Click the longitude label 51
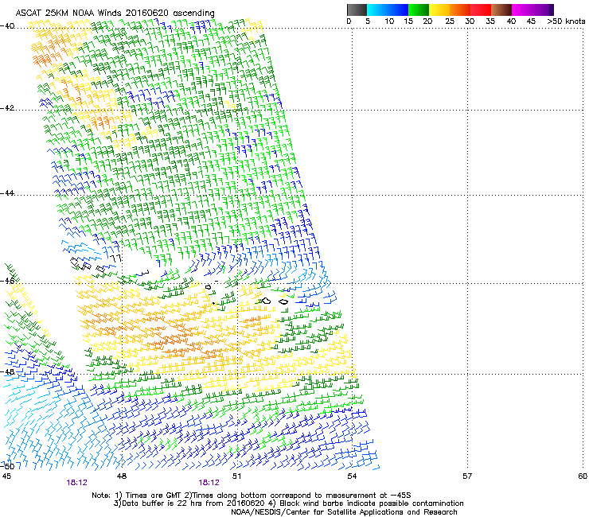Image resolution: width=589 pixels, height=517 pixels. pos(236,476)
